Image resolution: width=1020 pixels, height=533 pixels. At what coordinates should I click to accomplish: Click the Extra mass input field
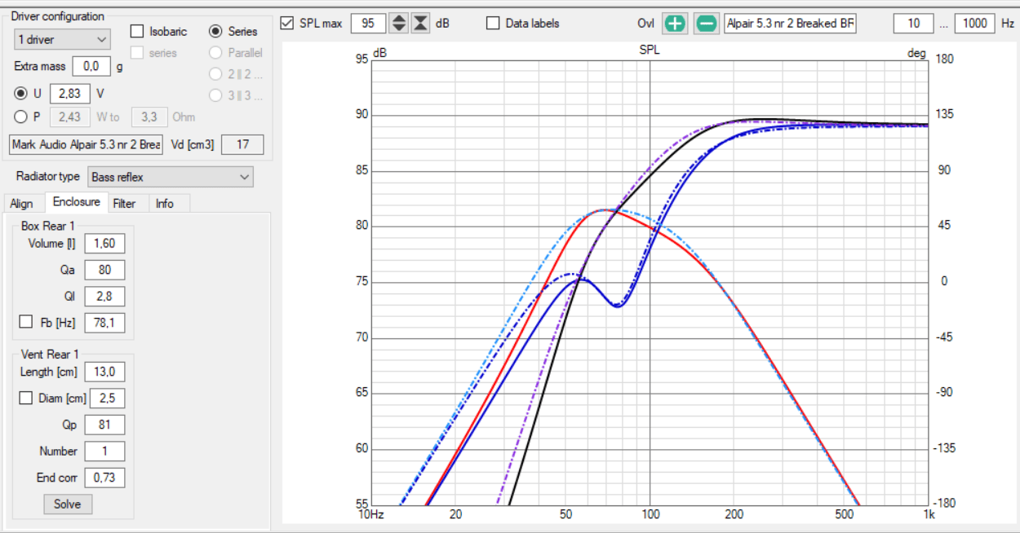point(91,67)
